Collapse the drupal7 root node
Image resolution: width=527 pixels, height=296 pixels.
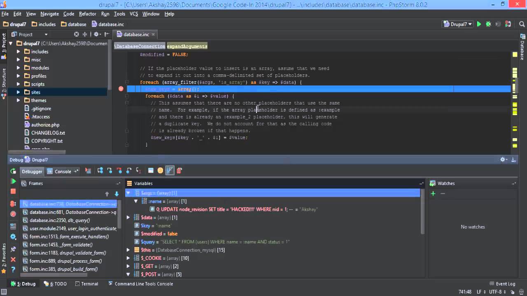coord(10,43)
